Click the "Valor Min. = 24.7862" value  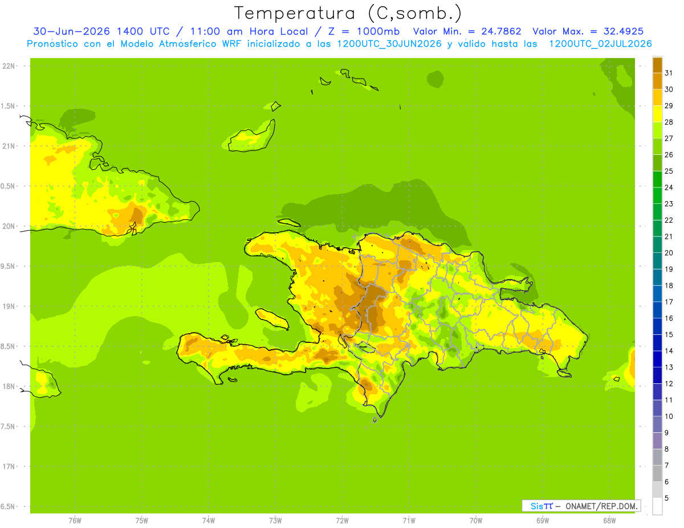[x=467, y=31]
